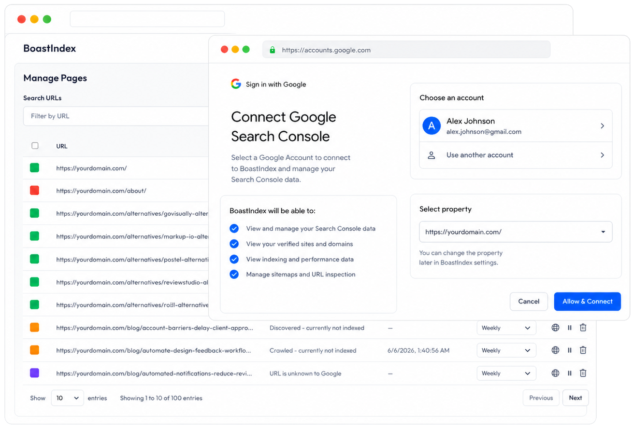The image size is (633, 428).
Task: Click green status square for markup-io row
Action: point(34,236)
